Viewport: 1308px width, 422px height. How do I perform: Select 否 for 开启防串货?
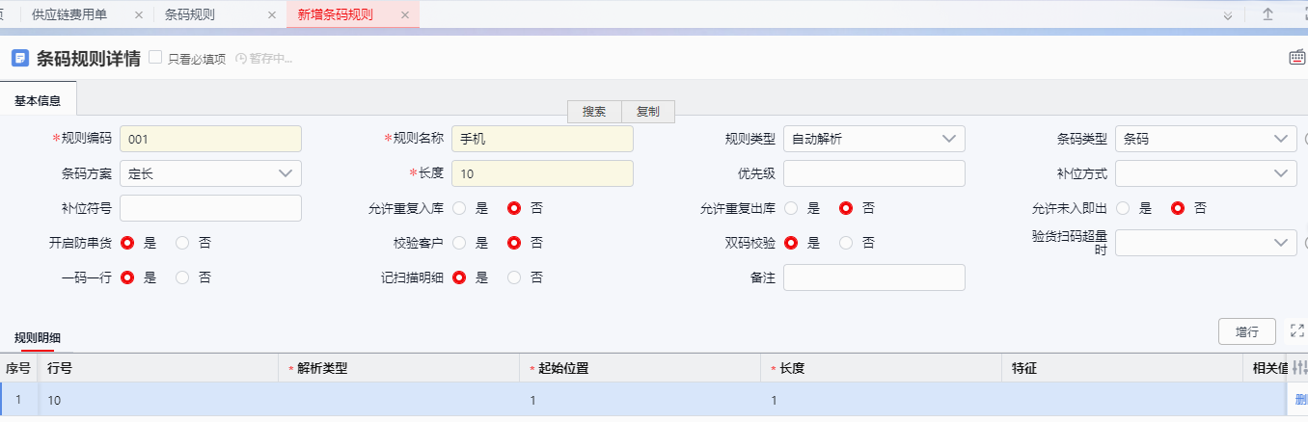click(x=182, y=243)
